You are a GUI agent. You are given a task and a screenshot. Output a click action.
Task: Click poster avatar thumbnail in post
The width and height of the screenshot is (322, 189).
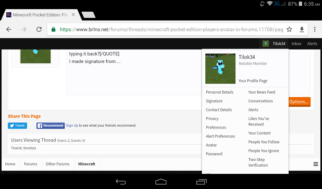coord(36,56)
